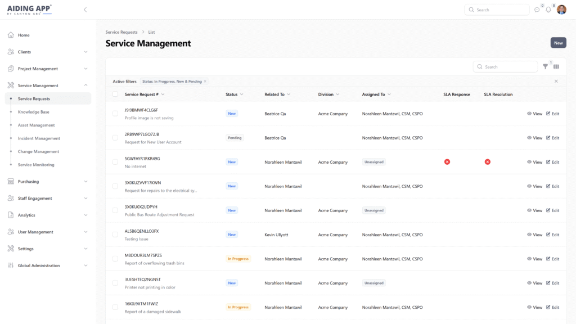
Task: Clear all active filters with X icon
Action: 556,82
